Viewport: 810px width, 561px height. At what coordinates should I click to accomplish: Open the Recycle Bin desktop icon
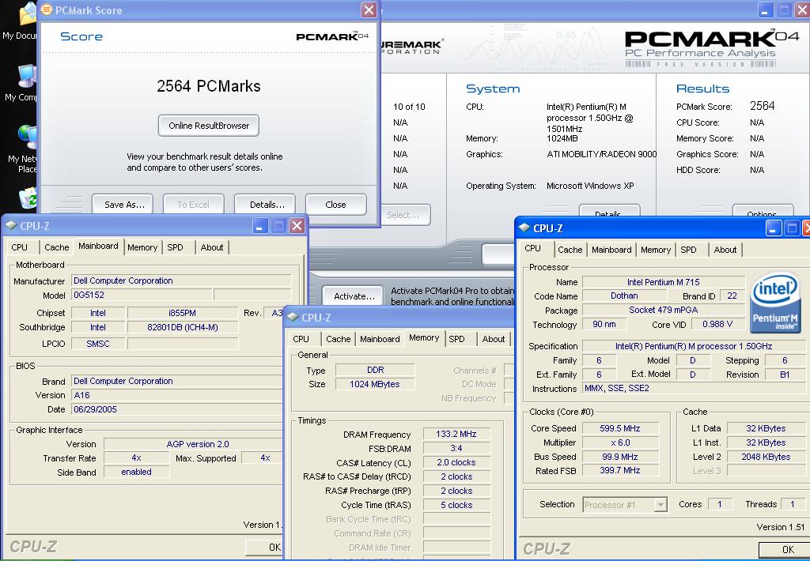point(28,198)
